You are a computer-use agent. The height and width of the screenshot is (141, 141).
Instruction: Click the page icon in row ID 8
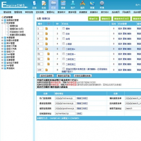point(48,64)
